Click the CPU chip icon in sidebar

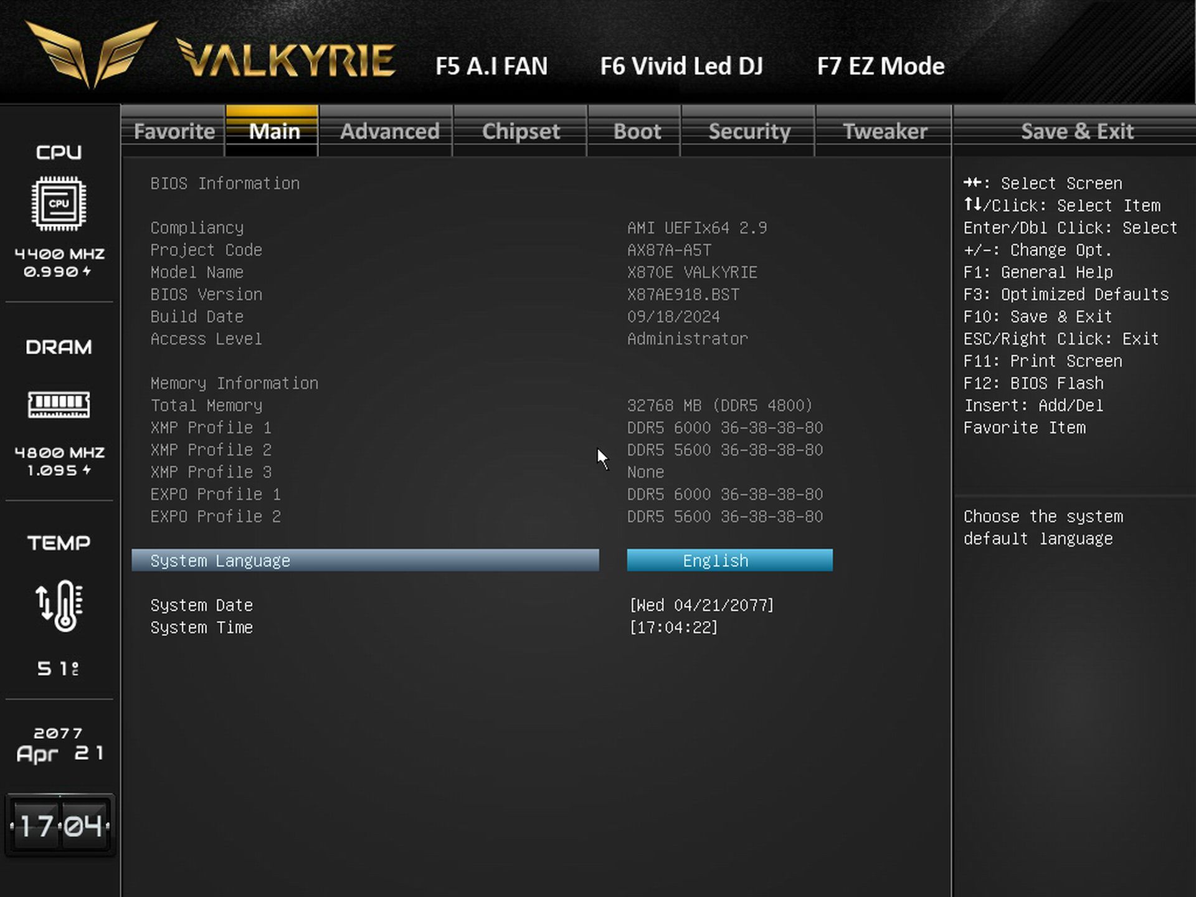pyautogui.click(x=59, y=204)
